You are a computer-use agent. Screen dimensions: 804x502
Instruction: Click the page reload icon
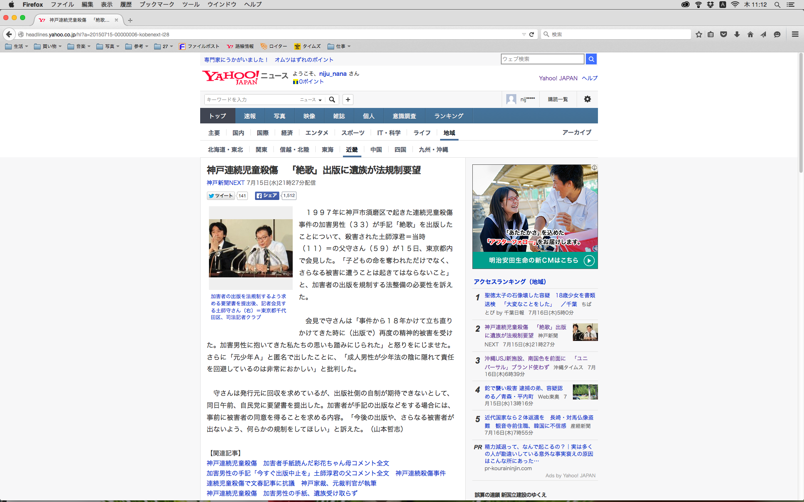(531, 34)
